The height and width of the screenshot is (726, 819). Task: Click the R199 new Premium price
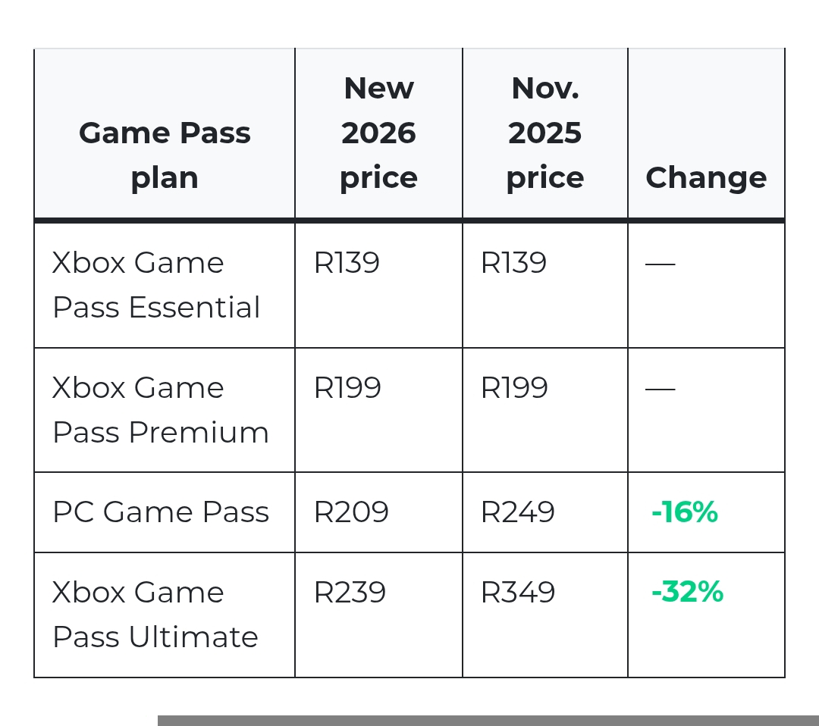(347, 388)
